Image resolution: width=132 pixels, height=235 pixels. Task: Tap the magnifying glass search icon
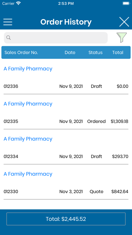pos(8,37)
